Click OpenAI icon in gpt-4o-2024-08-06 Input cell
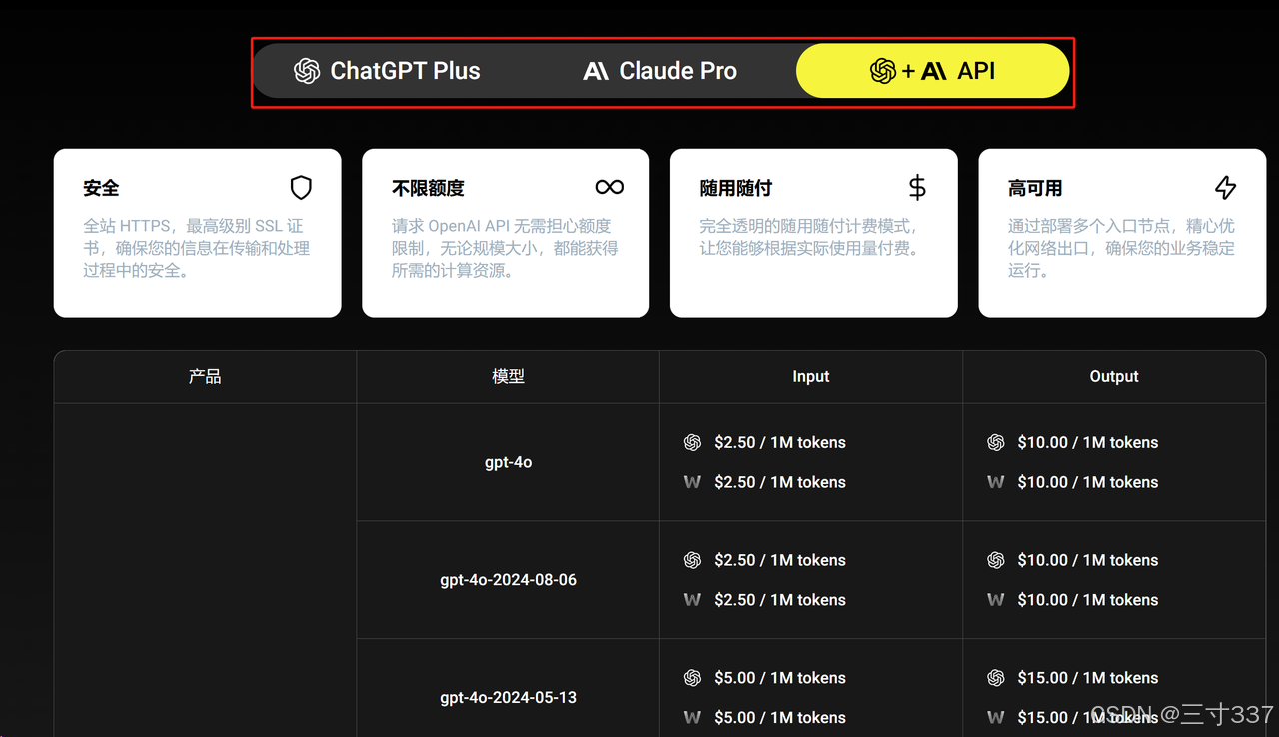Screen dimensions: 1279x737 click(692, 560)
